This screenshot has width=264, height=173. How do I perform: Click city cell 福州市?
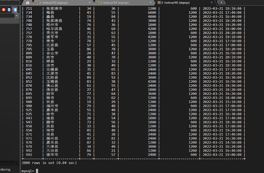(x=52, y=106)
